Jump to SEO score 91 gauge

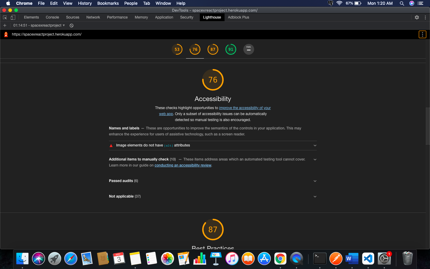coord(231,49)
